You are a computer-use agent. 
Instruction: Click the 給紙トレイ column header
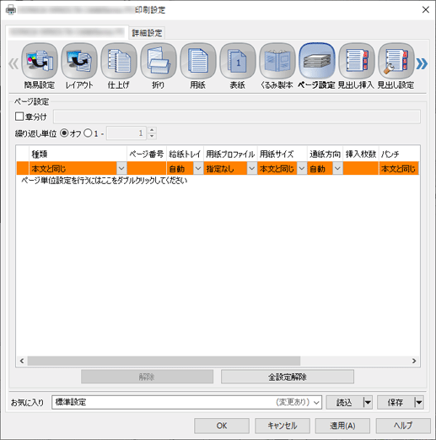[x=185, y=154]
